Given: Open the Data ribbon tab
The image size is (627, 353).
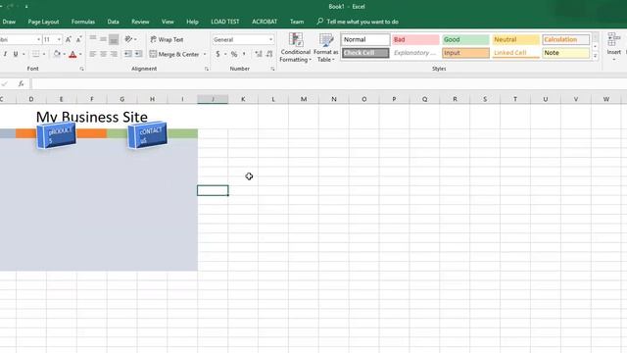Looking at the screenshot, I should click(x=114, y=22).
